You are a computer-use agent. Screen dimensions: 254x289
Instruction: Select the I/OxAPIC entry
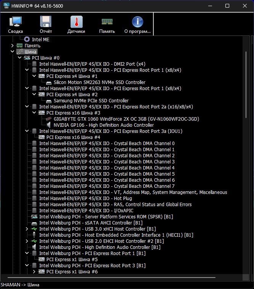tap(86, 210)
